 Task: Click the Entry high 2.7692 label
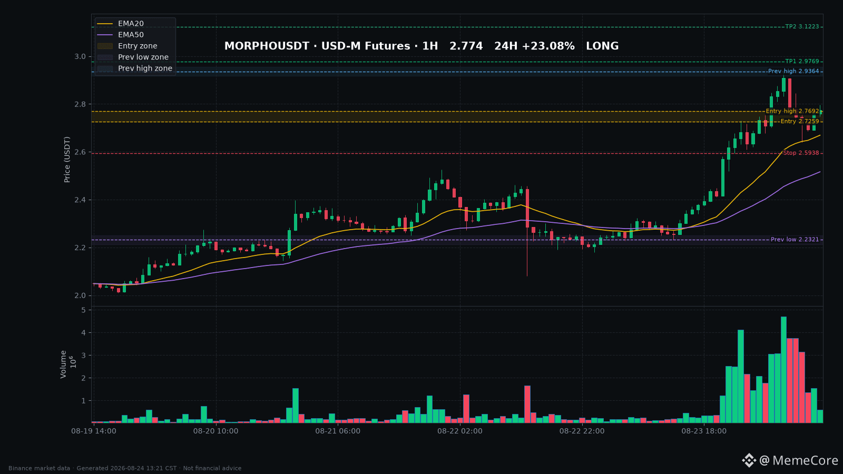pyautogui.click(x=792, y=112)
